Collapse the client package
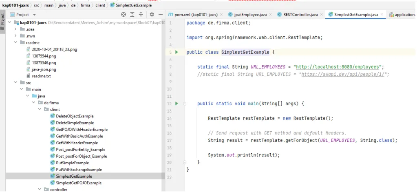 pos(40,109)
